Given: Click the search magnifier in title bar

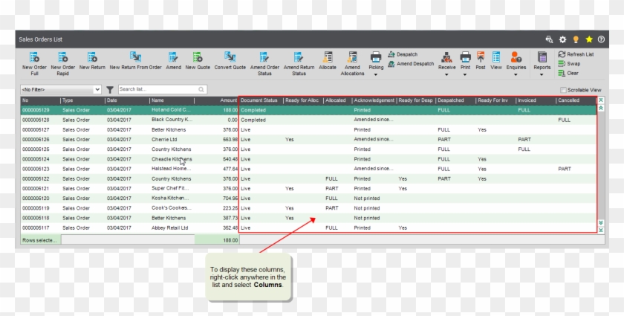Looking at the screenshot, I should coord(549,39).
